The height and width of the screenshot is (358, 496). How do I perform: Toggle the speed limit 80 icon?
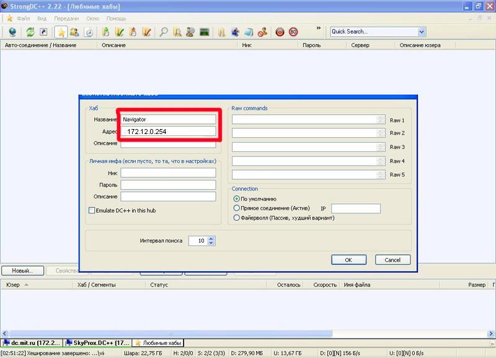293,32
